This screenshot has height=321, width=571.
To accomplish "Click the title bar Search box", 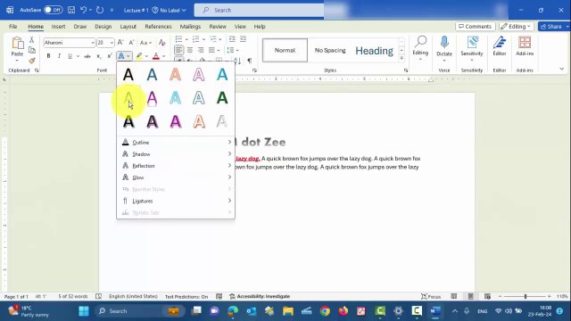I will [260, 10].
